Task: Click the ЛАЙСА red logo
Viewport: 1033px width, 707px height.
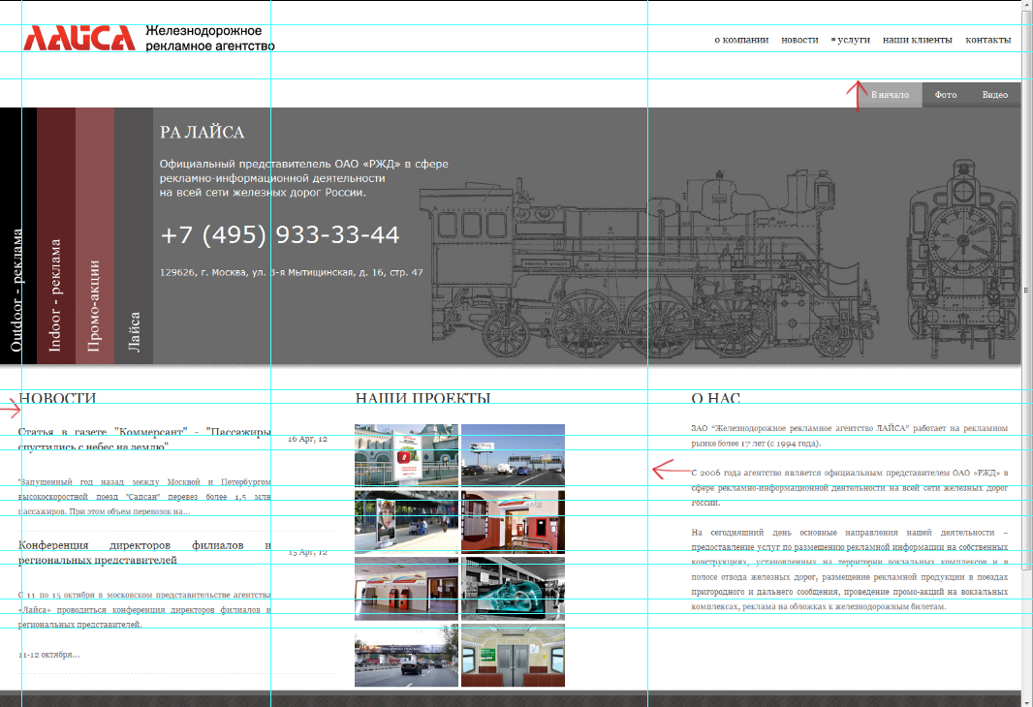Action: pos(79,38)
